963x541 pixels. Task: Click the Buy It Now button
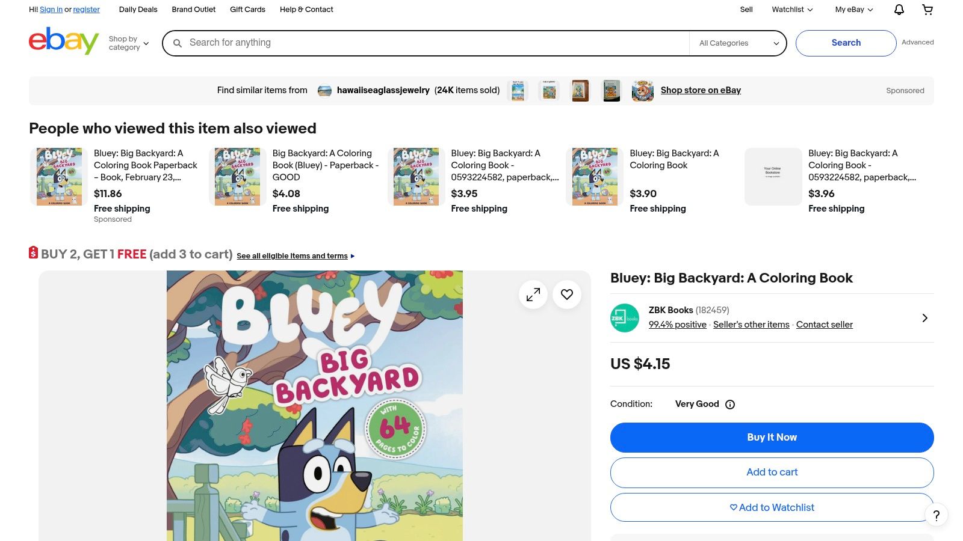[x=772, y=438]
